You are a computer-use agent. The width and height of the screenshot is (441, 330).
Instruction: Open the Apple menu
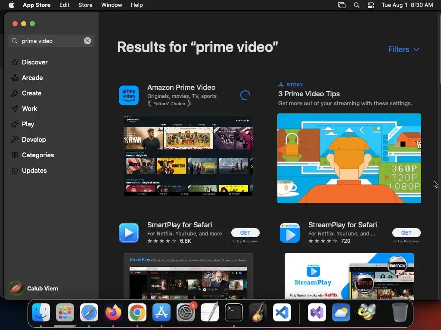[11, 5]
